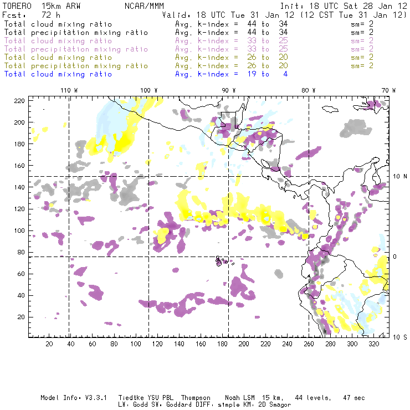The image size is (410, 410).
Task: Select the 'NCAR/MMM' header label
Action: pyautogui.click(x=144, y=6)
